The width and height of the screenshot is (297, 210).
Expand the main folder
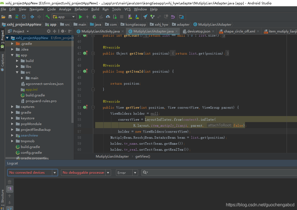coord(22,78)
